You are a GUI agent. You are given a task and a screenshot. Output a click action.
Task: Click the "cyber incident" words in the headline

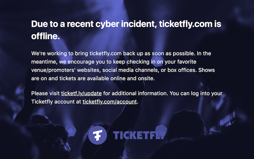click(126, 24)
